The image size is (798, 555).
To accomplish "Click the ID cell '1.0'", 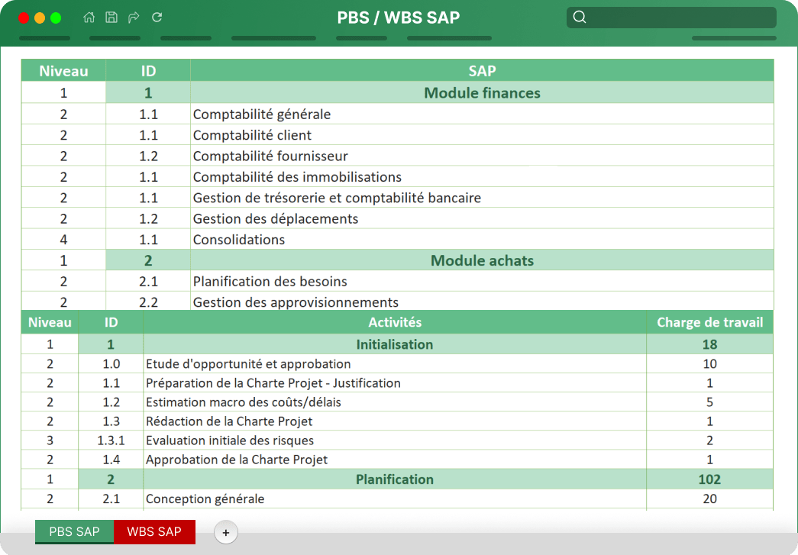I will click(x=111, y=363).
